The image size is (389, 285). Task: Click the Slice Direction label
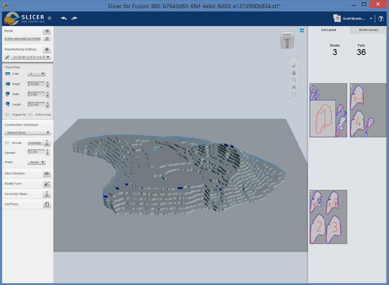(15, 173)
